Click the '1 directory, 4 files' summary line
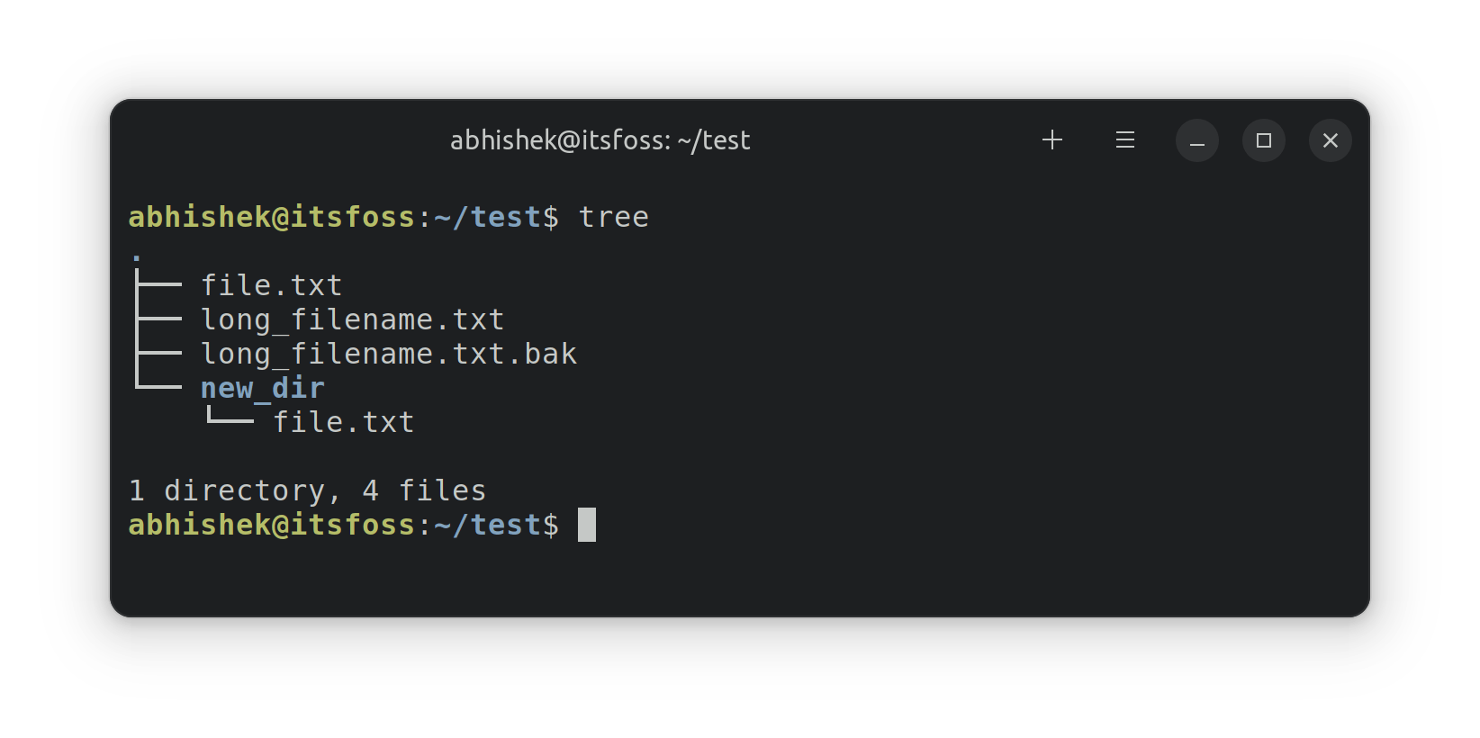1480x738 pixels. tap(307, 490)
